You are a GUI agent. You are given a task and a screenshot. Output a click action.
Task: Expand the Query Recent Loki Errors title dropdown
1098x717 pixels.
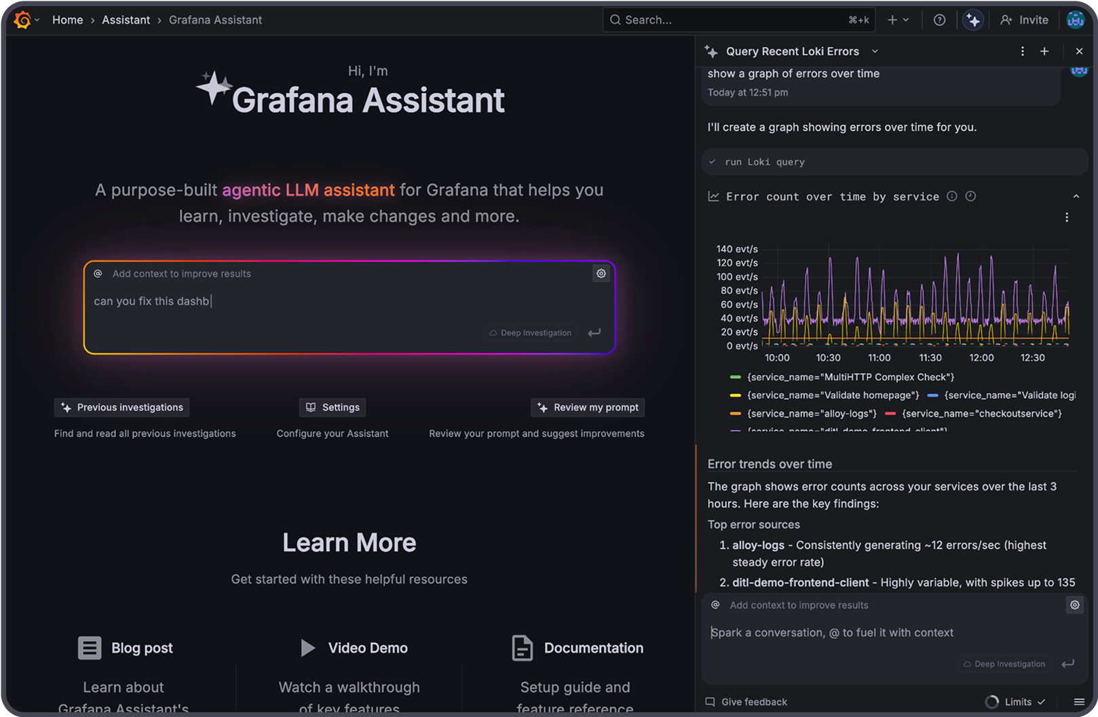[x=875, y=51]
